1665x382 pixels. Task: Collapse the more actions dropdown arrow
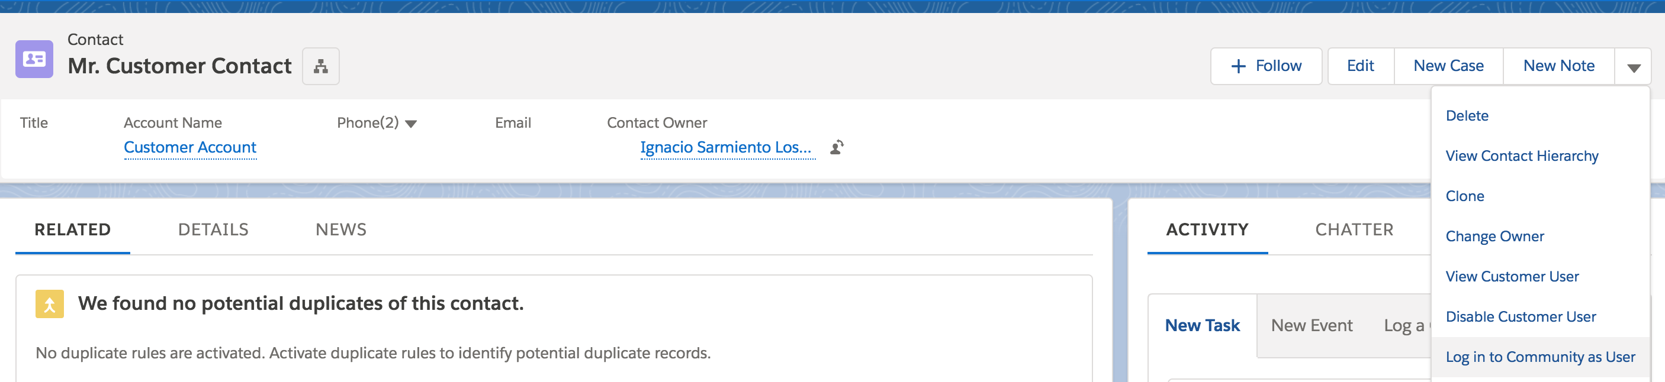pos(1634,67)
